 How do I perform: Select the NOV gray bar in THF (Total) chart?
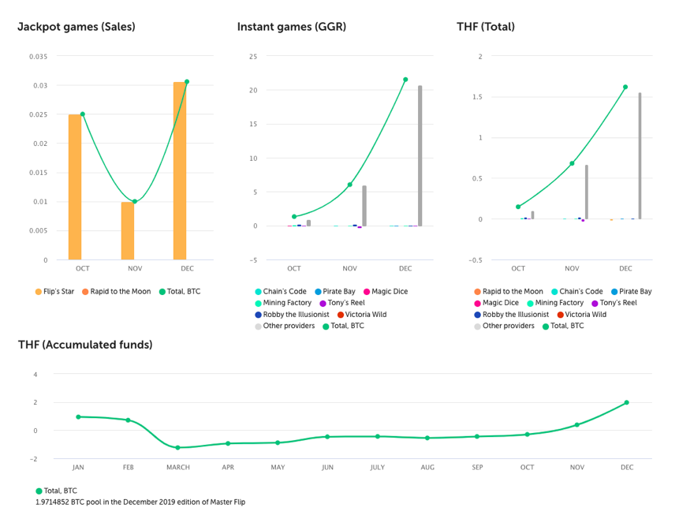coord(587,192)
